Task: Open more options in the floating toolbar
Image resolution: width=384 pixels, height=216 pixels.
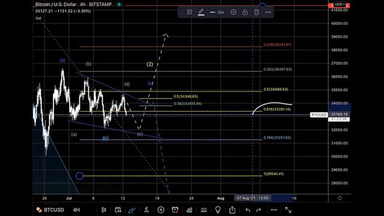Action: click(268, 12)
